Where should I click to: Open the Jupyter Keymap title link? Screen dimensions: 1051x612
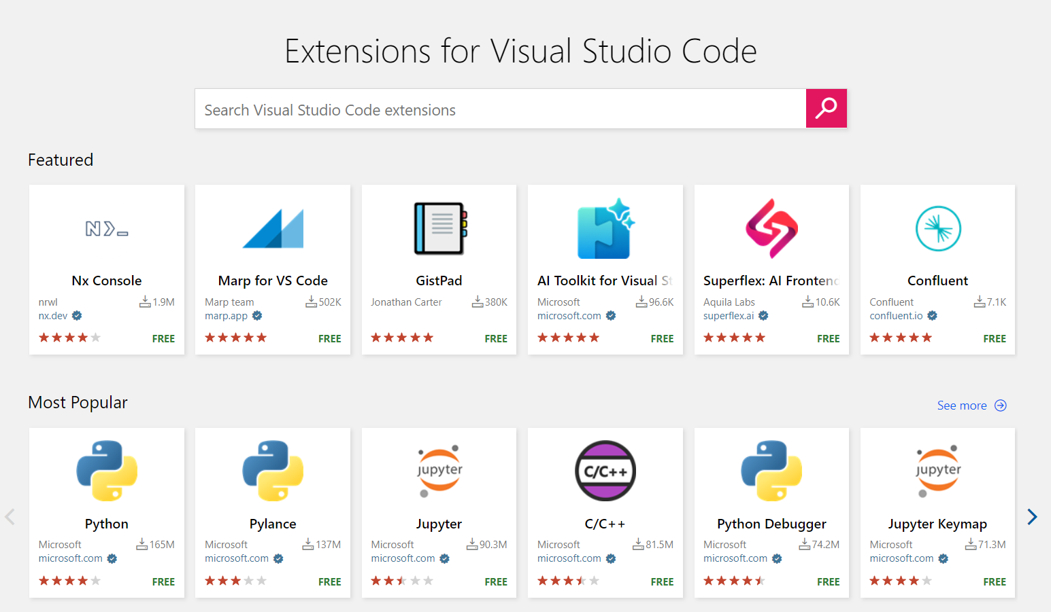coord(938,524)
